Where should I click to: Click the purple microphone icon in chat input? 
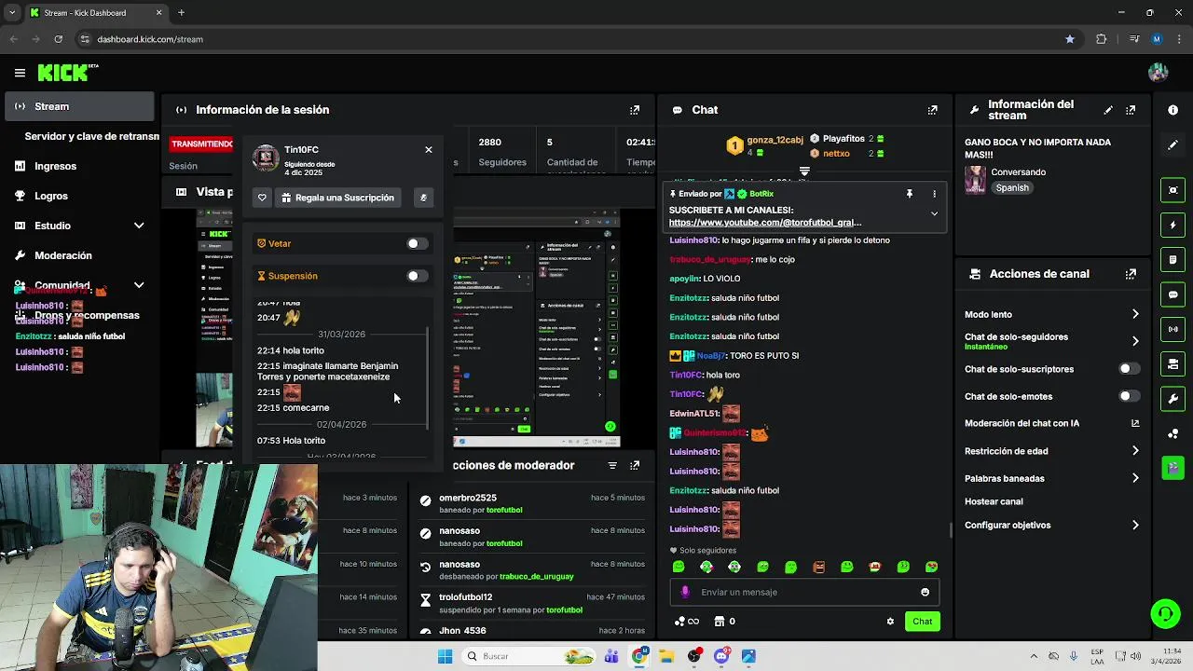(685, 592)
